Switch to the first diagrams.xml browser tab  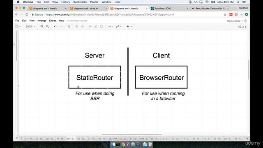coord(48,8)
